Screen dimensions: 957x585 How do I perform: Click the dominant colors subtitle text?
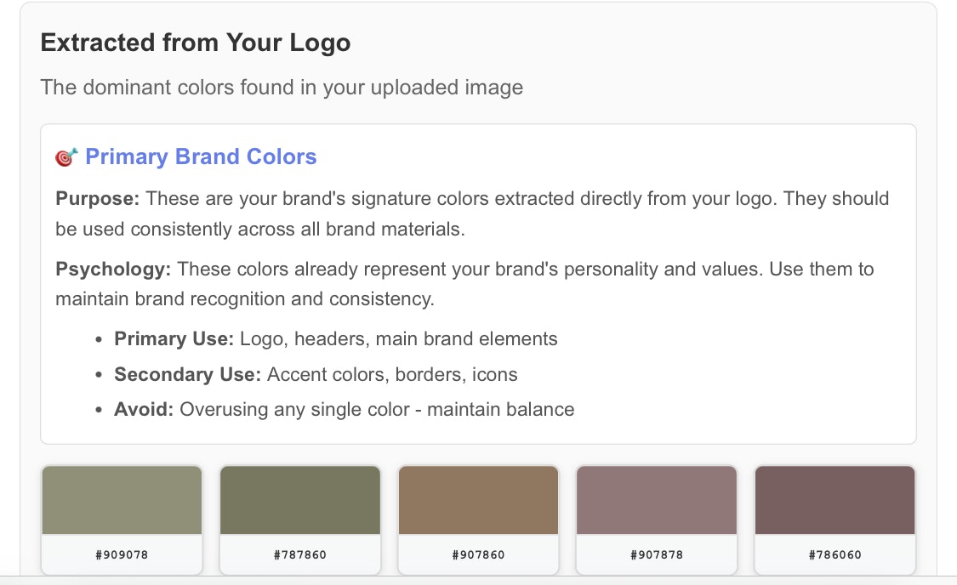click(x=282, y=88)
